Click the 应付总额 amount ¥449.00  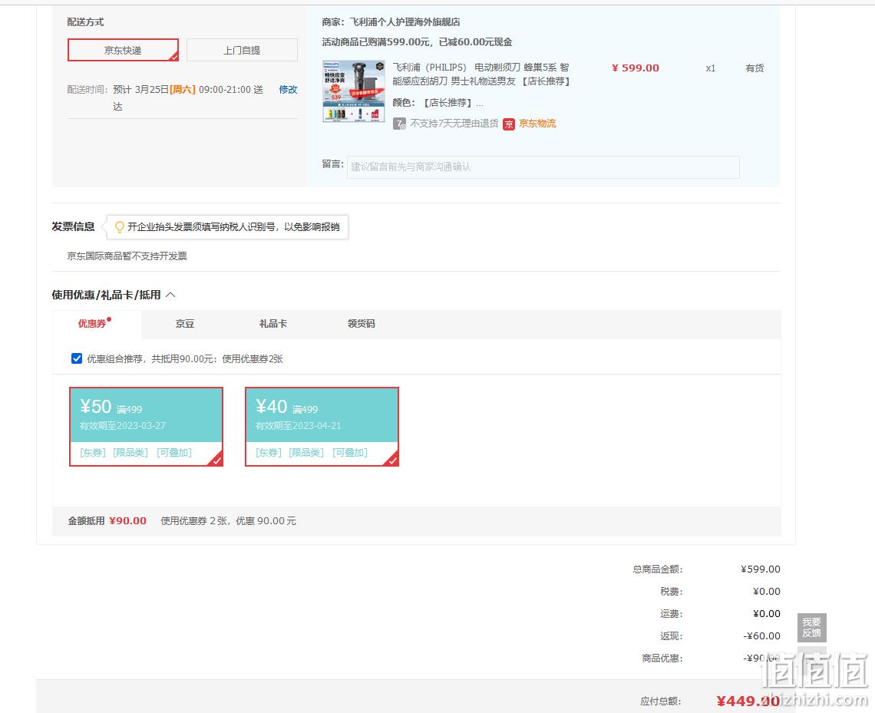(748, 701)
